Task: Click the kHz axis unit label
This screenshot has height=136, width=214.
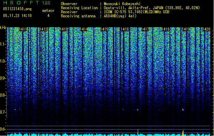Action: [x=3, y=28]
